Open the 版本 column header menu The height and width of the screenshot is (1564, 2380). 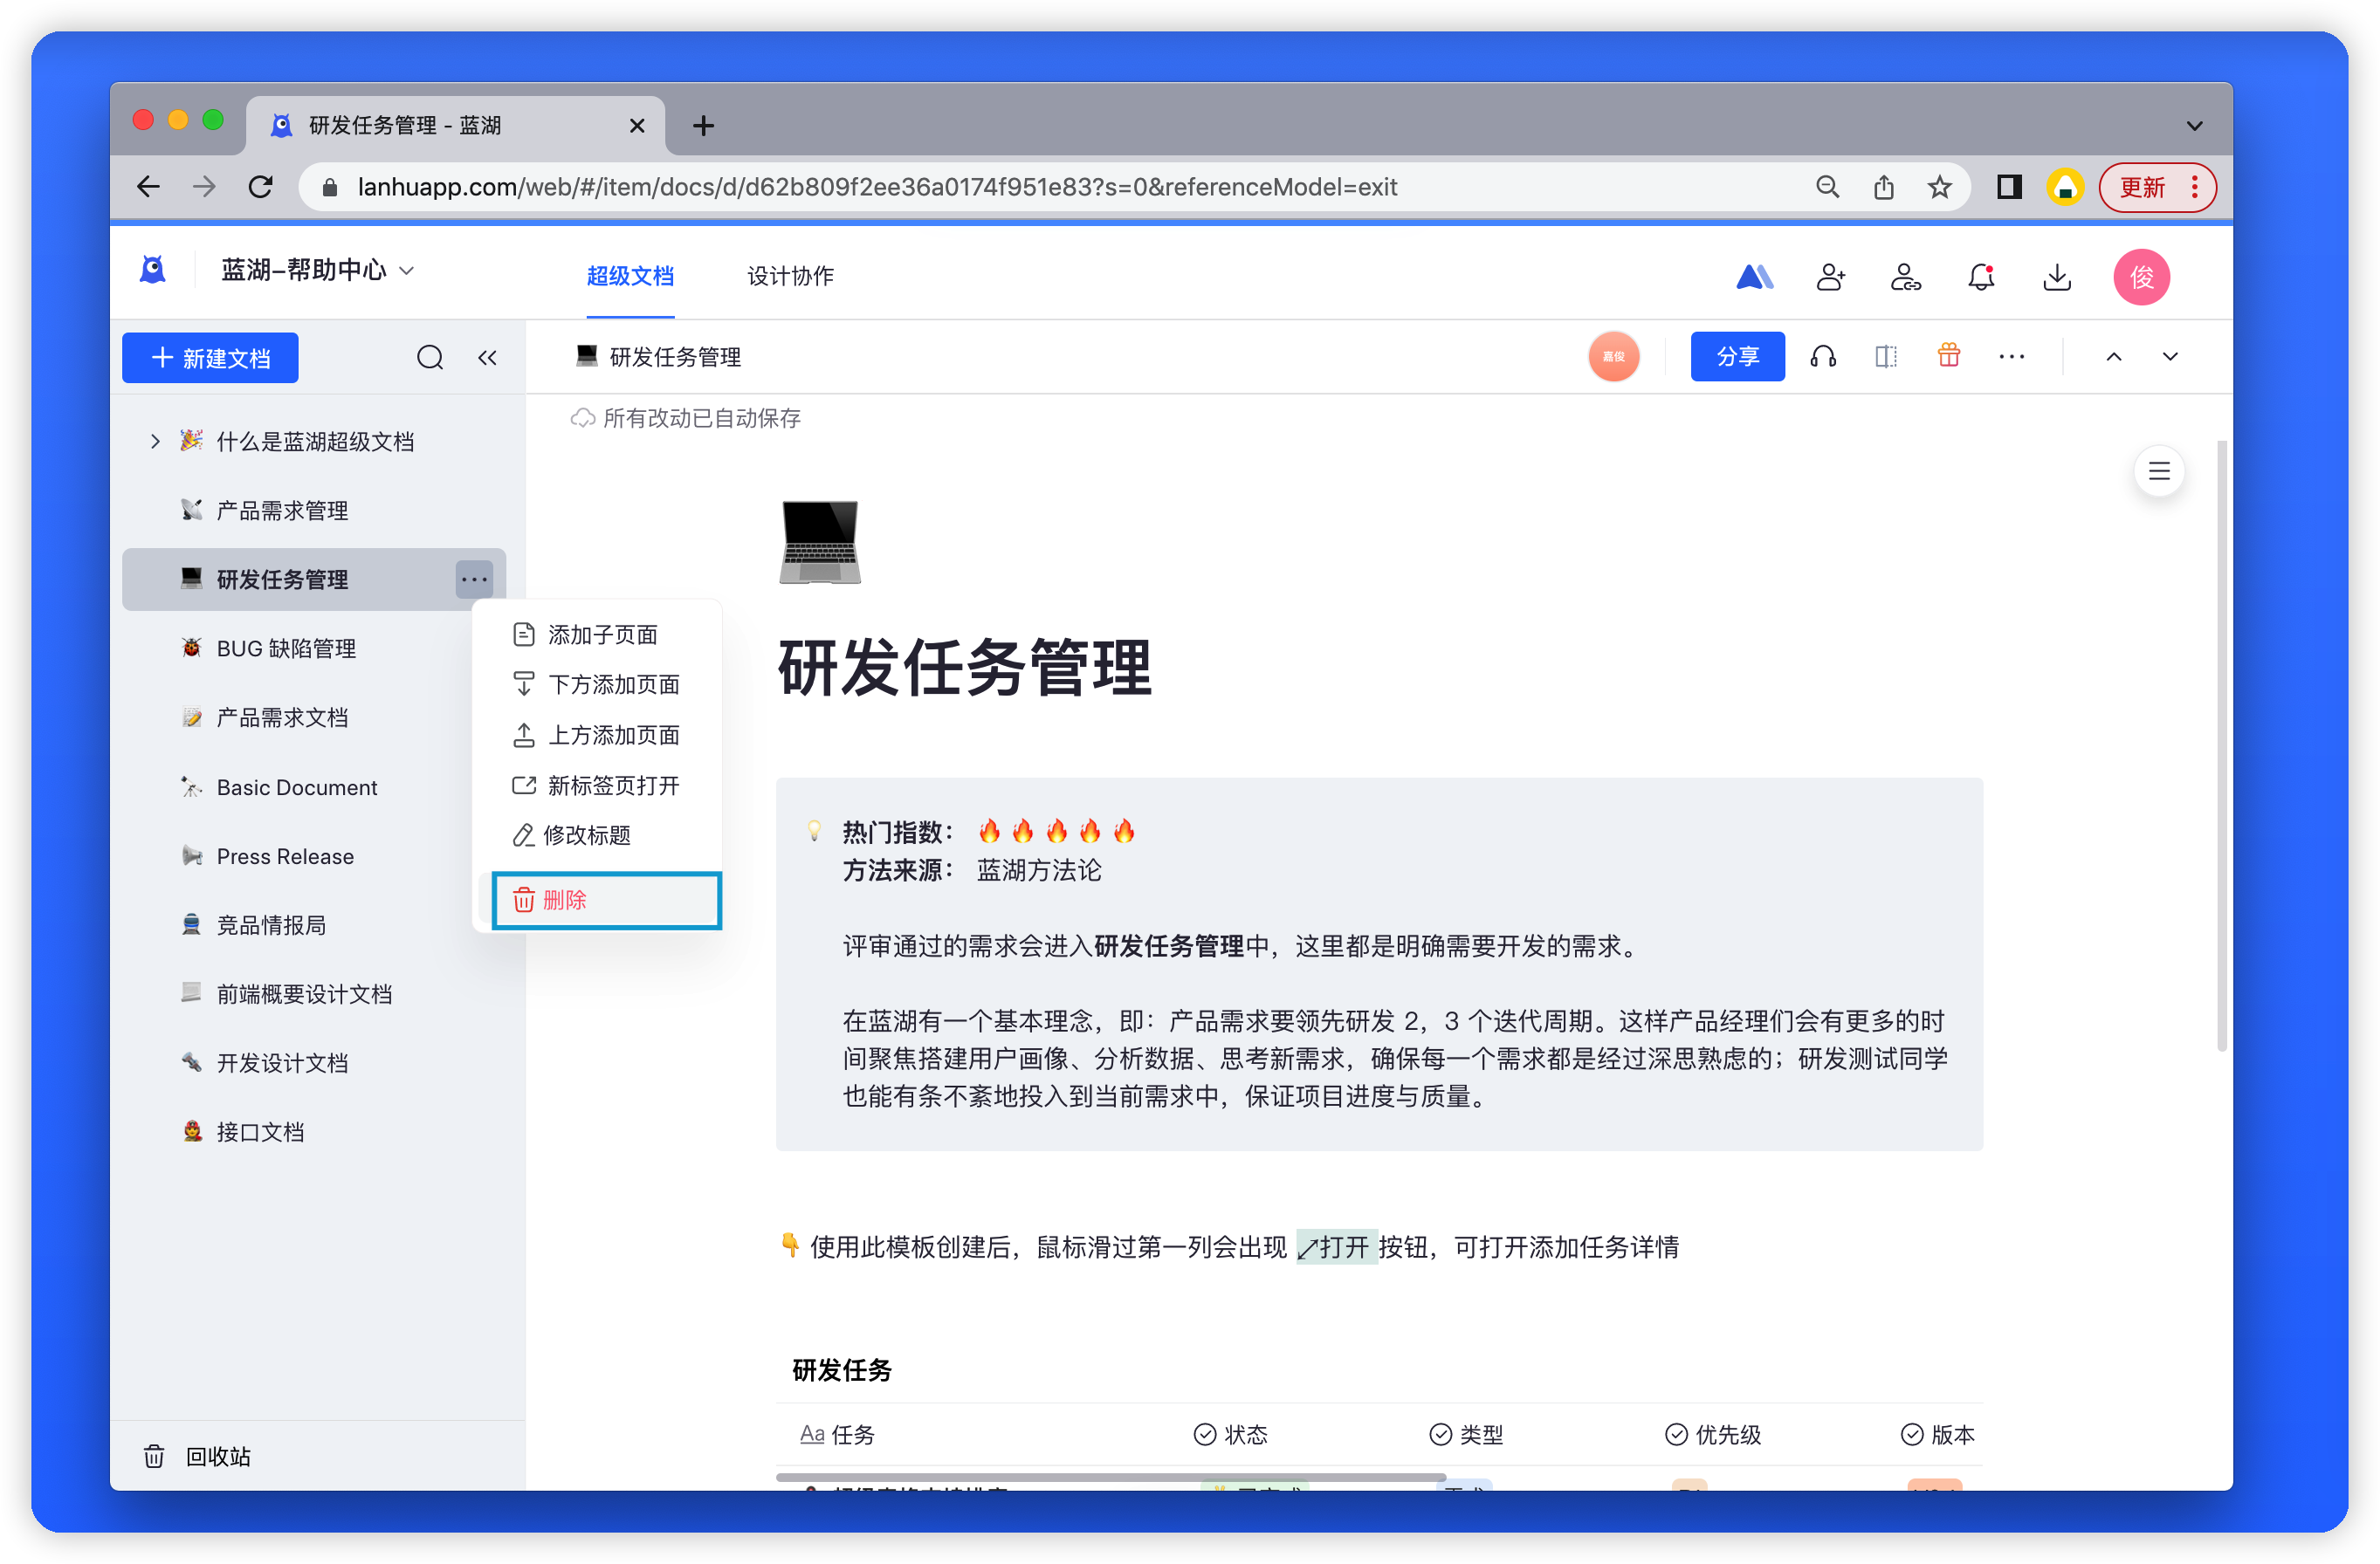[x=1938, y=1434]
